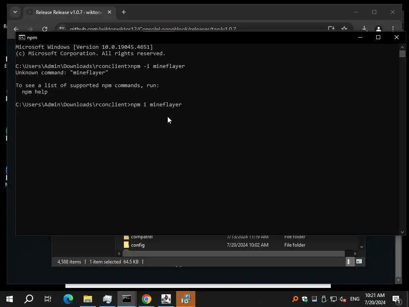
Task: Click the scroll up arrow of the npm console
Action: click(402, 47)
